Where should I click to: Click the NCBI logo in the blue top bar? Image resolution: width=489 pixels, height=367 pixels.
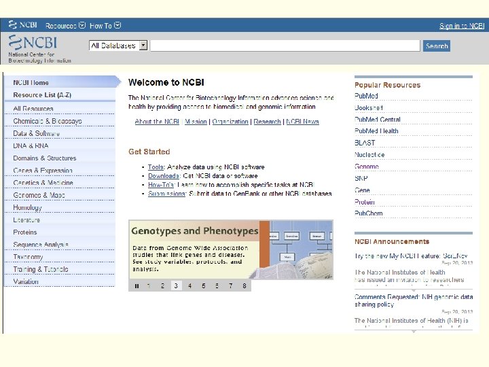(23, 24)
